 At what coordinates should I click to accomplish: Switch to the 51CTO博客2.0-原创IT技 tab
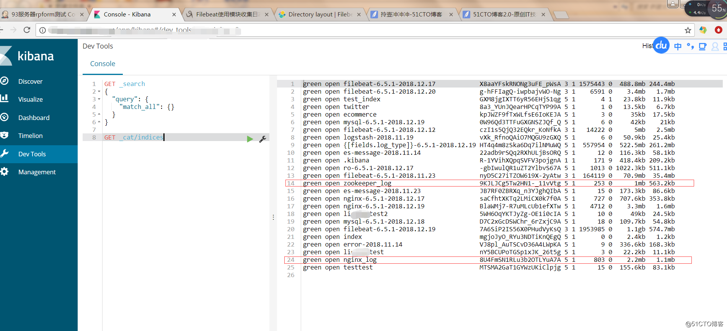coord(504,15)
